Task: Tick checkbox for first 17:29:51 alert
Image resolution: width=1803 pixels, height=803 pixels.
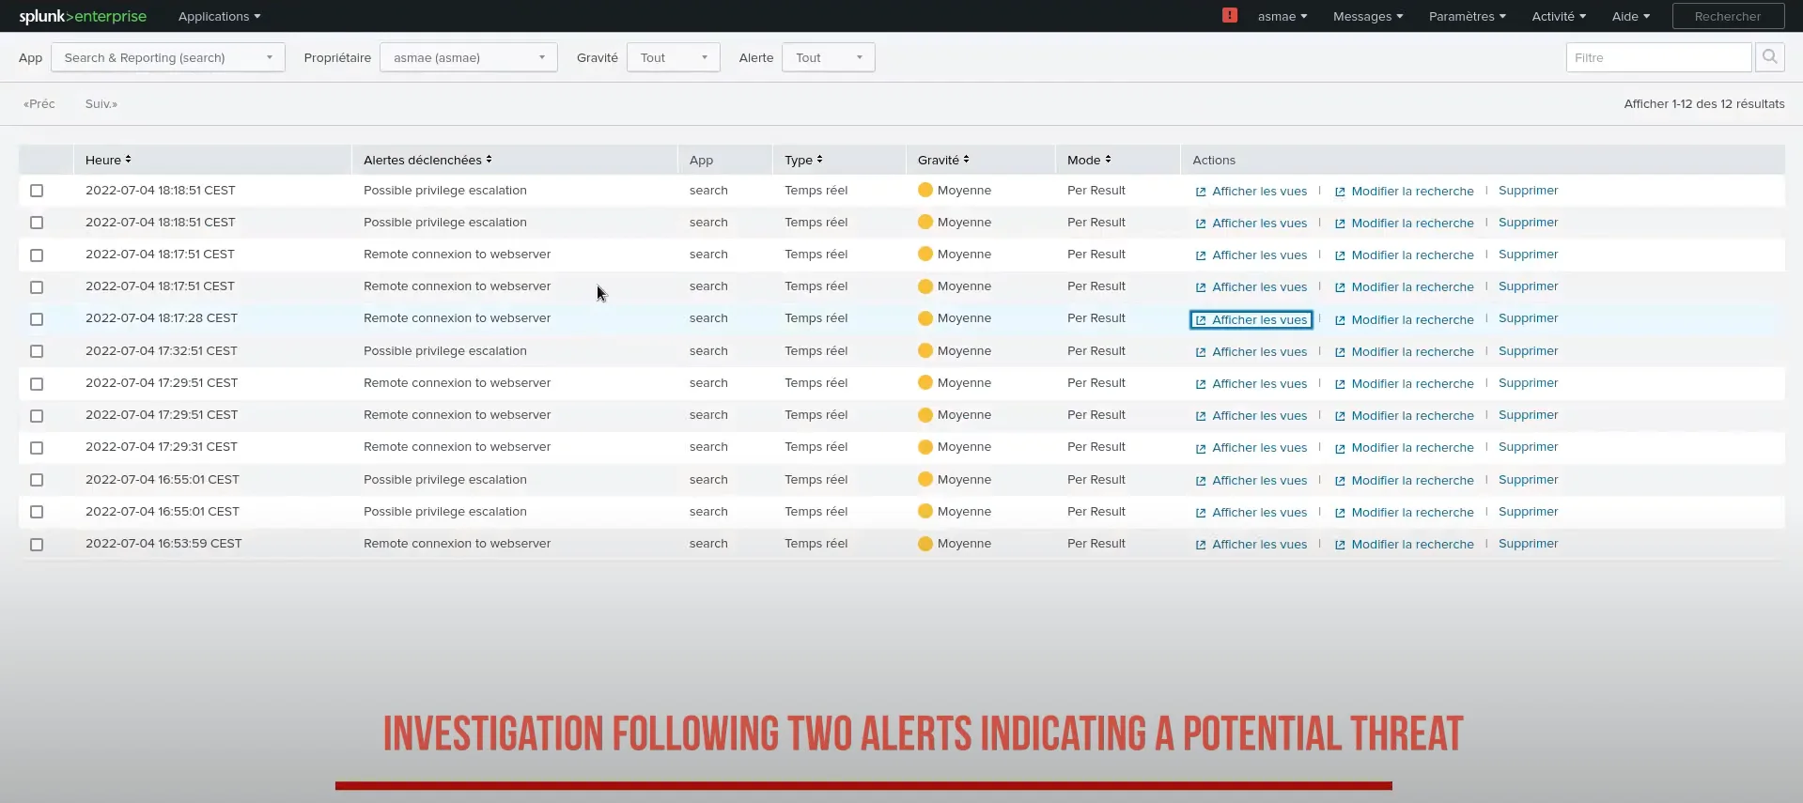Action: (37, 384)
